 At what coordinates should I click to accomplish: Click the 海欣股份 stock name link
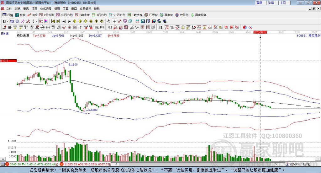pos(314,35)
